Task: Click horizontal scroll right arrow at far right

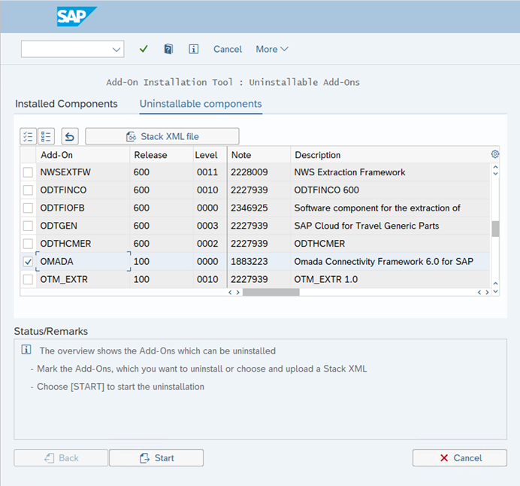Action: coord(487,292)
